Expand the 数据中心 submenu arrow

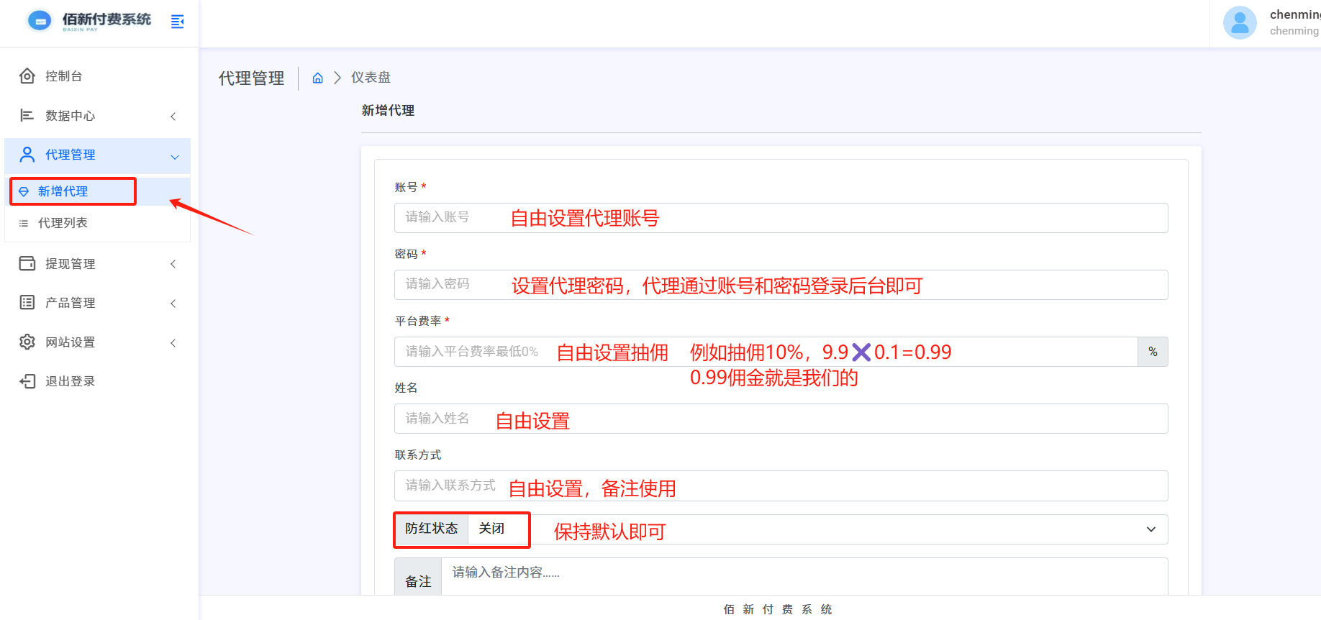tap(173, 117)
